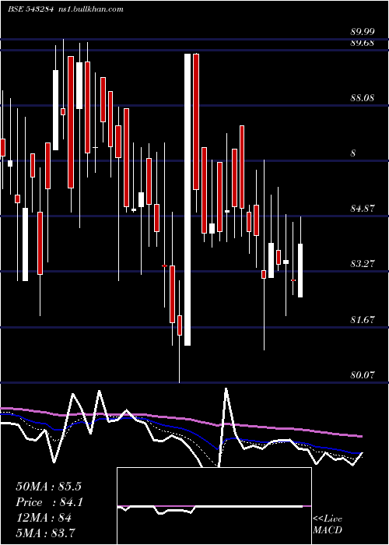This screenshot has width=389, height=545.
Task: Click the BSE 543284 chart title text
Action: (x=30, y=9)
